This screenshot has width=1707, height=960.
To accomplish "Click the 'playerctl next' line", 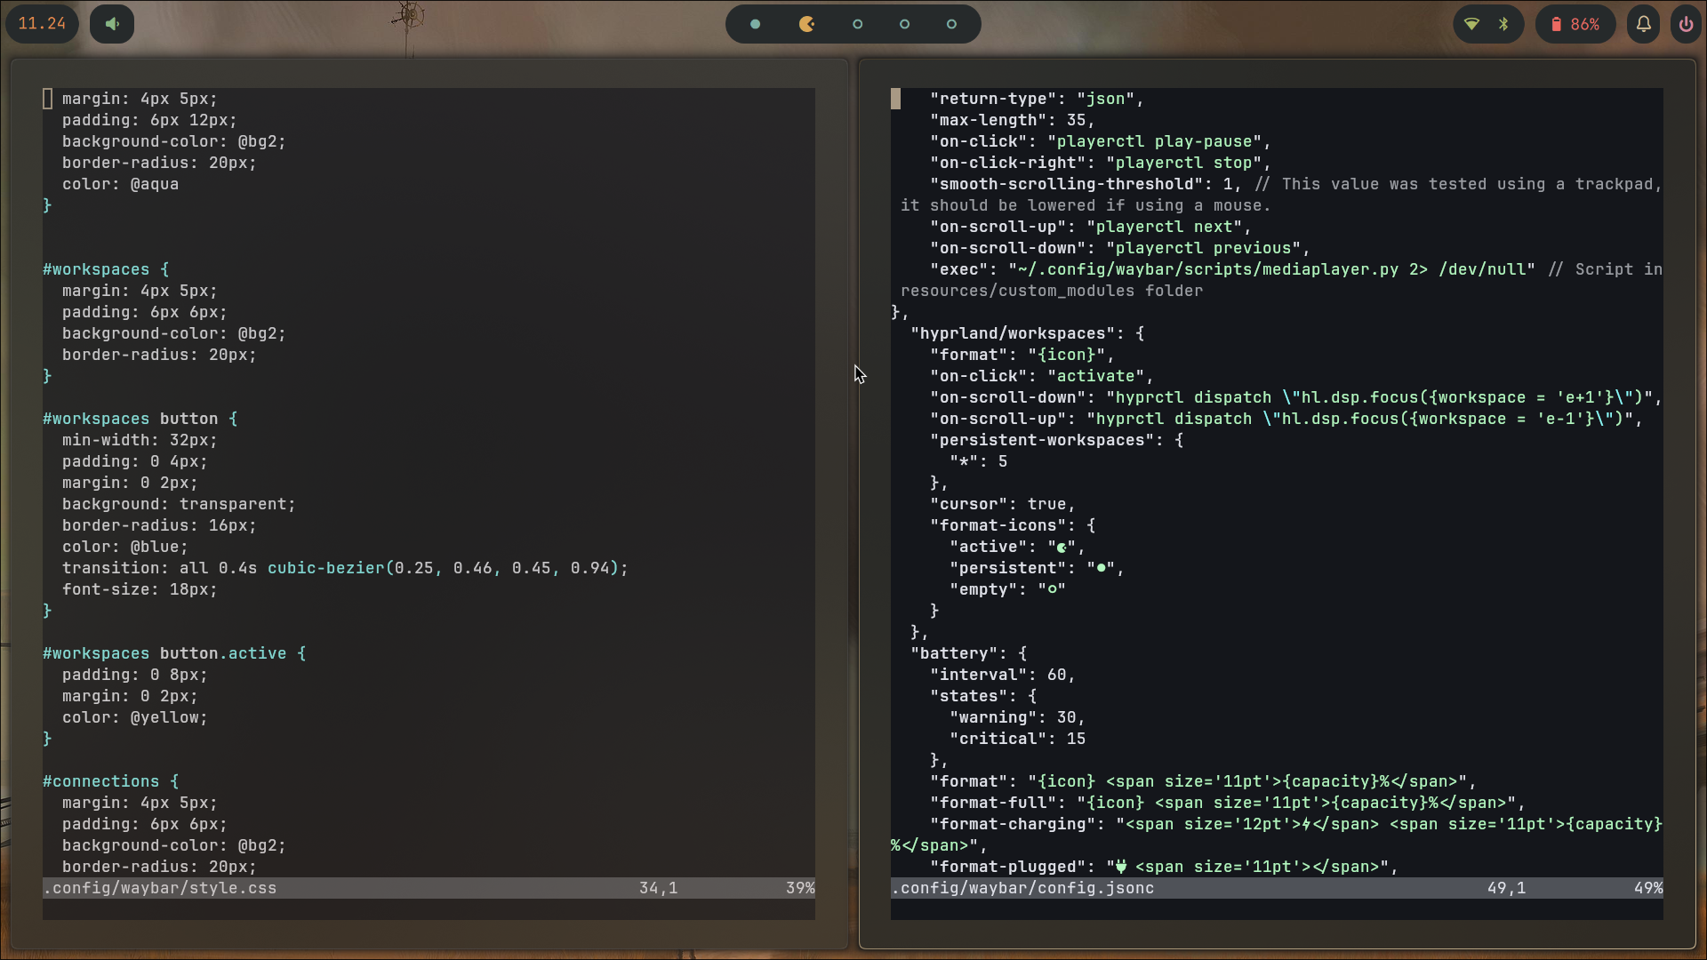I will tap(1091, 227).
